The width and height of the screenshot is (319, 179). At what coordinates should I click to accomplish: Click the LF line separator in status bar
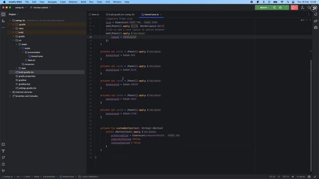click(x=279, y=177)
